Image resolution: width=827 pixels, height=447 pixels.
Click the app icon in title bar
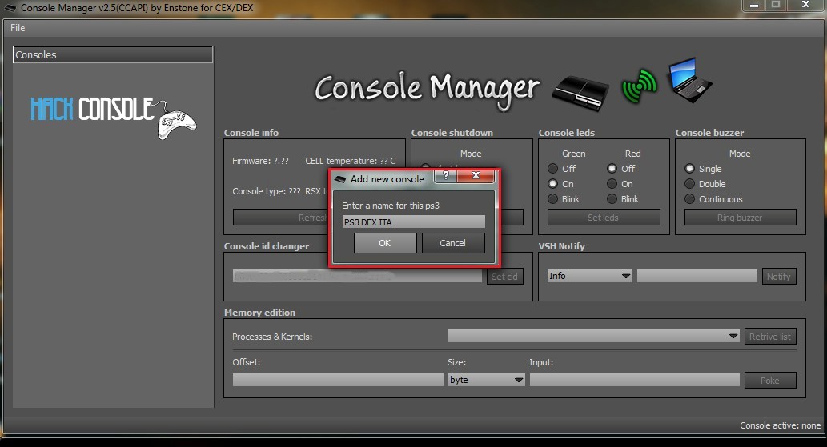tap(10, 7)
